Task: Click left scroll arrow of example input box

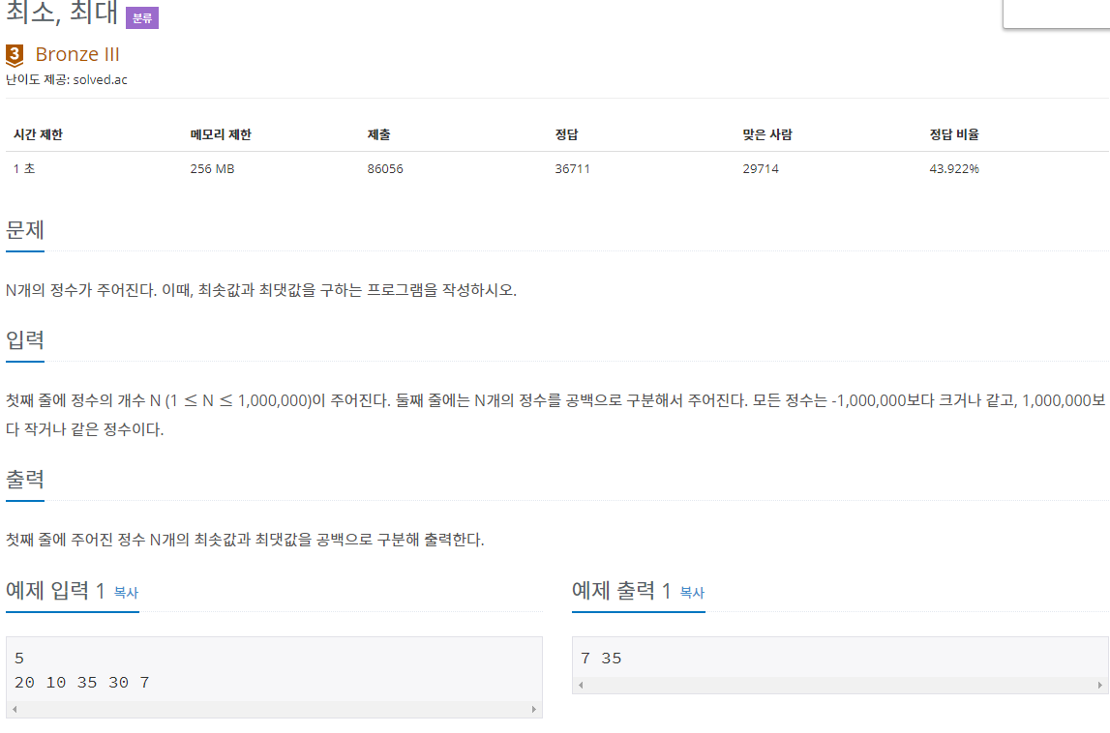Action: point(15,709)
